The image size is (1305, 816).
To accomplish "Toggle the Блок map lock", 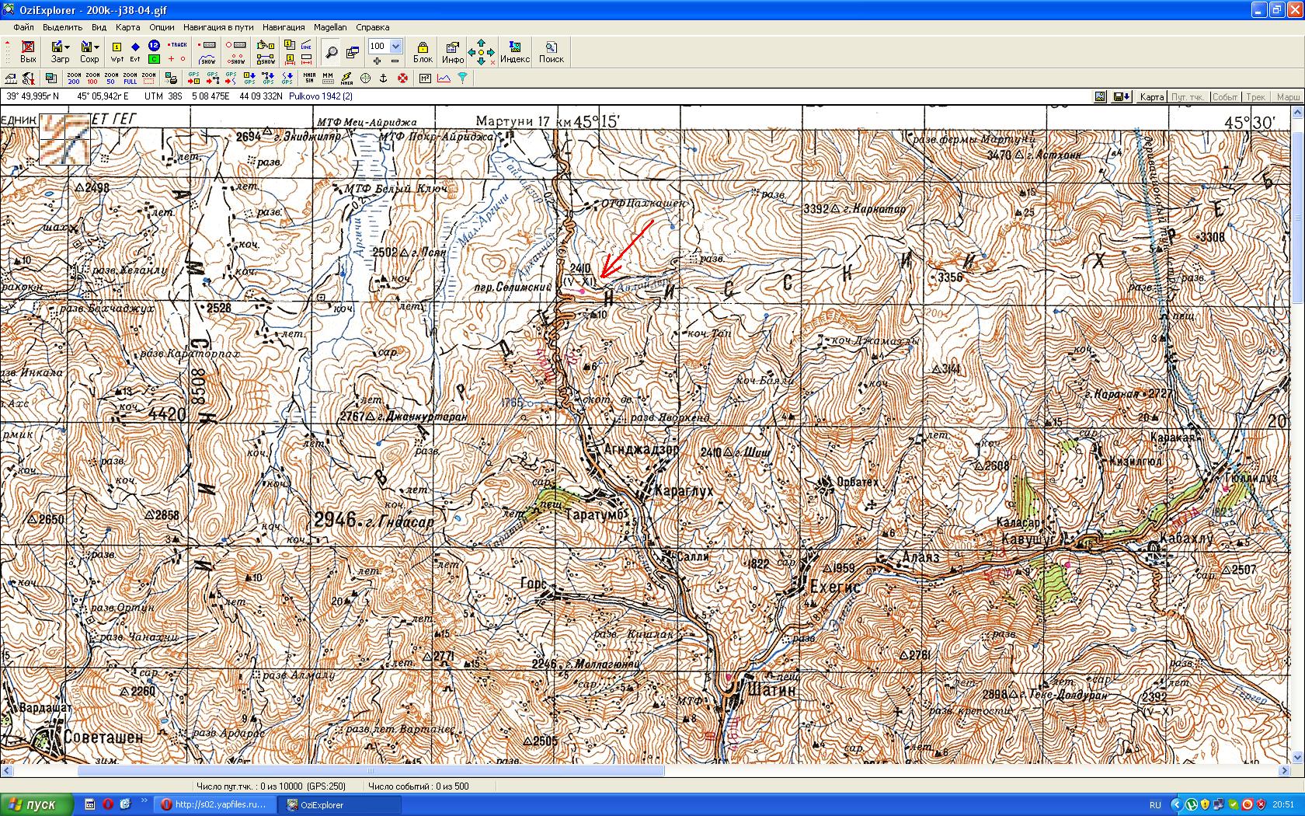I will coord(423,51).
